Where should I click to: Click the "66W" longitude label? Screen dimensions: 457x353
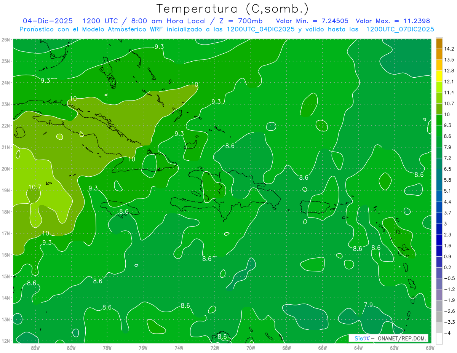coord(322,348)
